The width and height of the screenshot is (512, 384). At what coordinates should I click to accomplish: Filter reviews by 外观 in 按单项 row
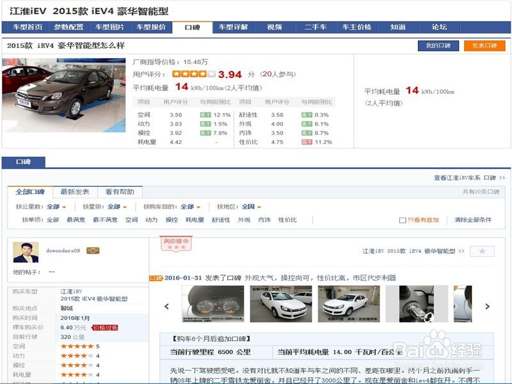pos(244,220)
